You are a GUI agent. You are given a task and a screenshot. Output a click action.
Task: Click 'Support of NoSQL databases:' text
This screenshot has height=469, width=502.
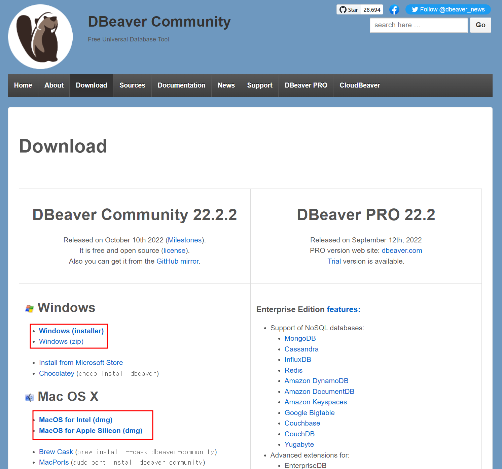pos(317,328)
